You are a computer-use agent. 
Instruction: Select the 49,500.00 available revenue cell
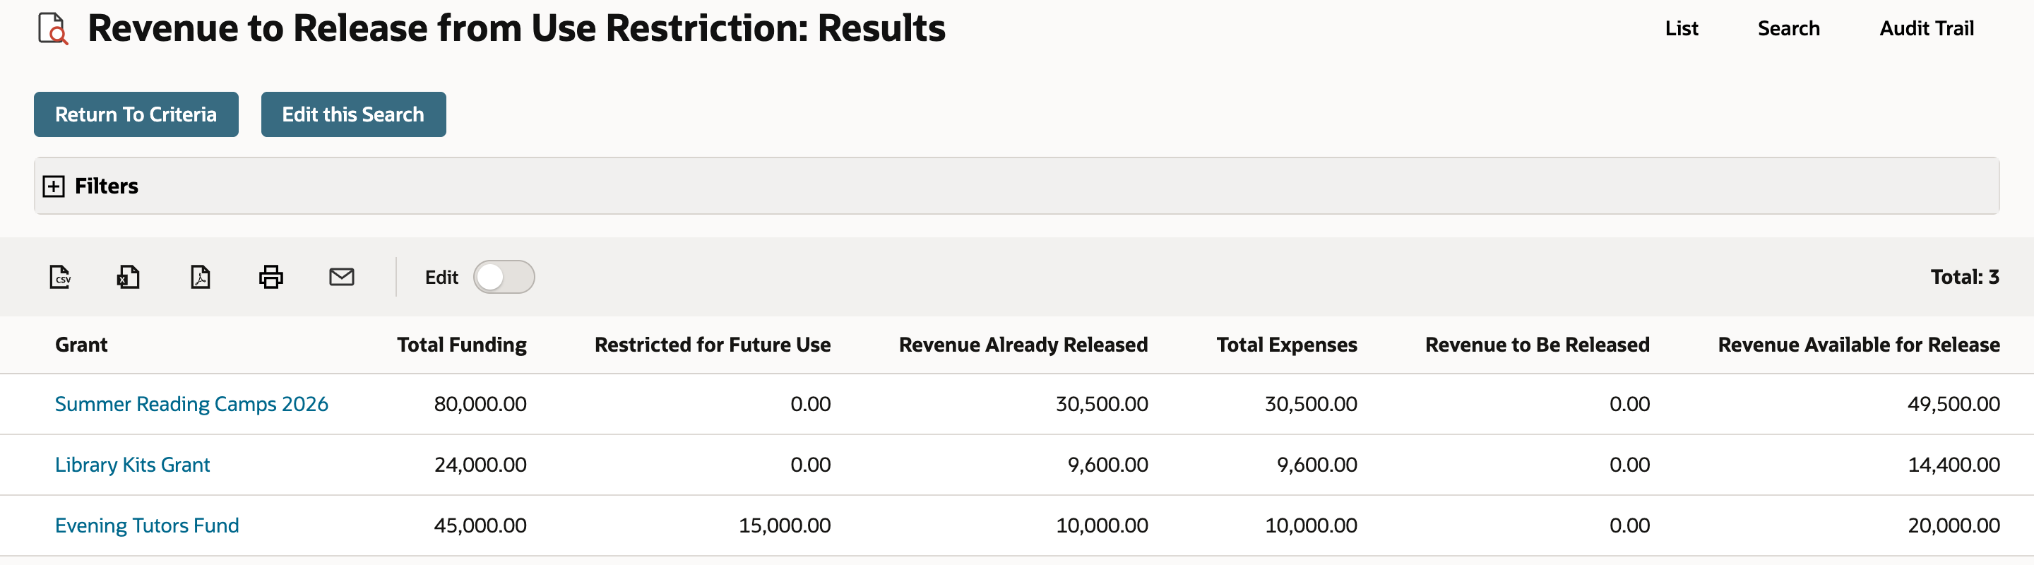[1953, 404]
